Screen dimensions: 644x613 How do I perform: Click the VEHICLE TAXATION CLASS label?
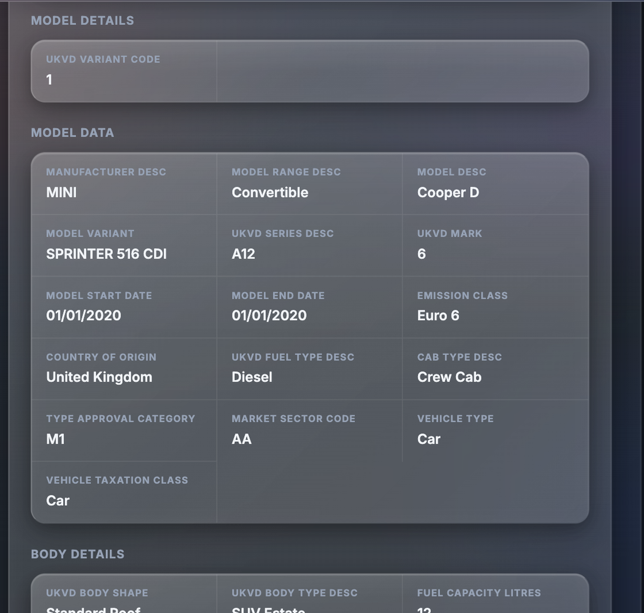(x=117, y=480)
